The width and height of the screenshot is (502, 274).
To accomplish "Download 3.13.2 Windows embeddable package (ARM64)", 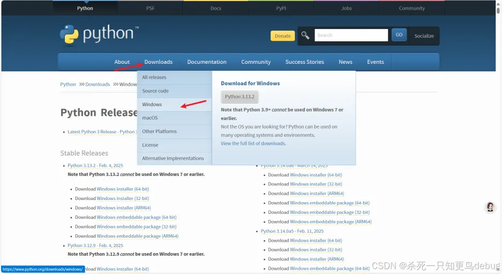I will 137,236.
